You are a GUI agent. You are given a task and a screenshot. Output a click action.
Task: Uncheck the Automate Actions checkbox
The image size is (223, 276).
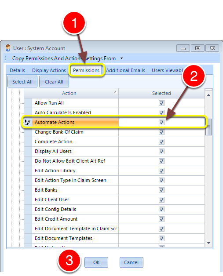tap(161, 122)
